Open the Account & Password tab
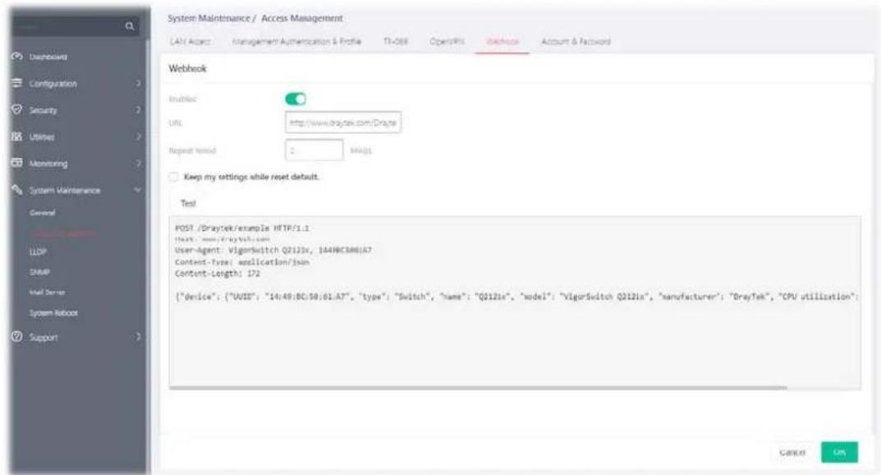The height and width of the screenshot is (475, 881). tap(576, 42)
